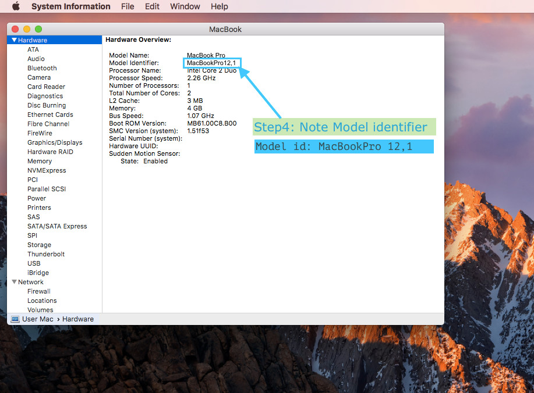Select Camera in the sidebar

click(39, 77)
